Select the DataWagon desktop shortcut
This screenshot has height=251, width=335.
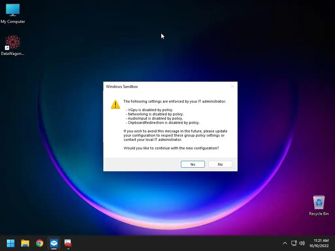13,45
